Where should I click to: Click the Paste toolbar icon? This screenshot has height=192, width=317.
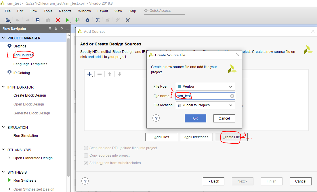48,20
